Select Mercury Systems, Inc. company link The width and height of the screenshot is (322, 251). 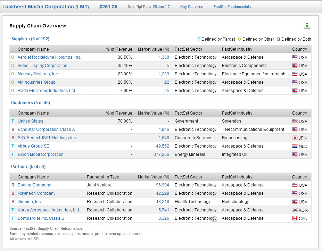coord(38,74)
